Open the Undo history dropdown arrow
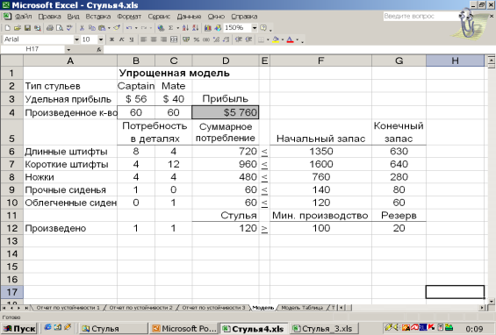 [x=136, y=28]
